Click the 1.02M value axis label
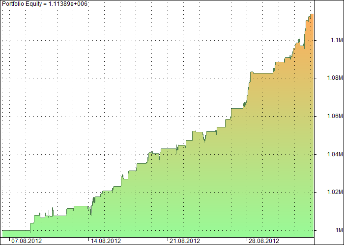The width and height of the screenshot is (344, 245). 335,192
